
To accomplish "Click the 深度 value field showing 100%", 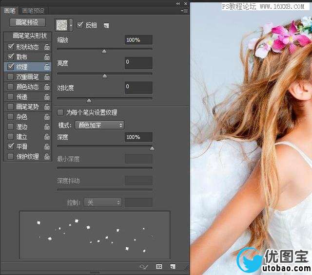I will point(138,137).
